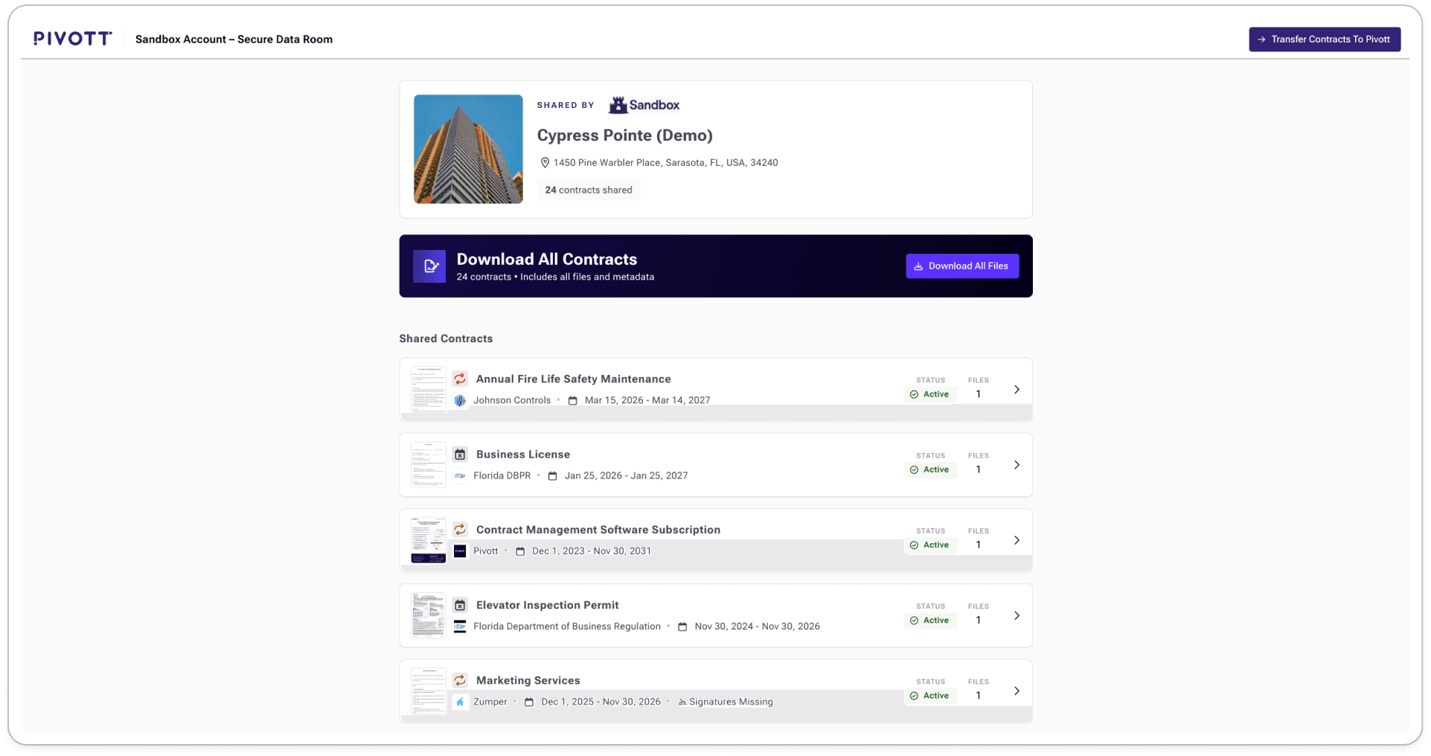This screenshot has width=1431, height=756.
Task: Click the Johnson Controls vendor name
Action: pyautogui.click(x=512, y=400)
